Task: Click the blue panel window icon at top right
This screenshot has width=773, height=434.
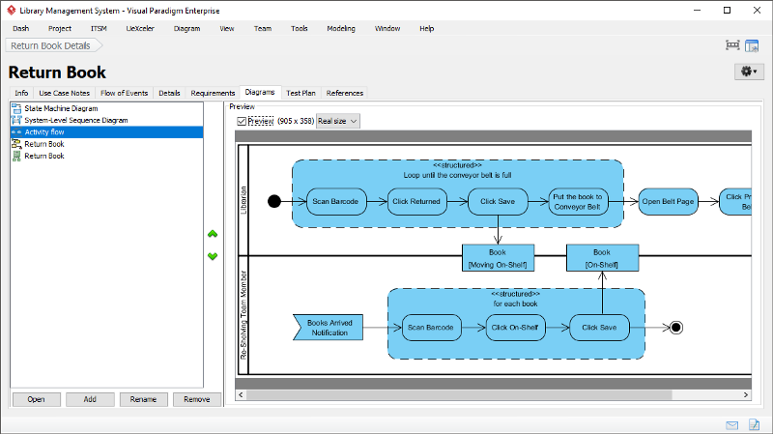Action: pyautogui.click(x=754, y=45)
